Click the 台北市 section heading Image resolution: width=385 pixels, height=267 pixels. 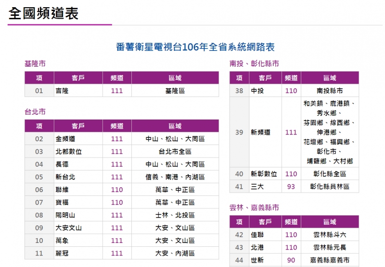(35, 112)
